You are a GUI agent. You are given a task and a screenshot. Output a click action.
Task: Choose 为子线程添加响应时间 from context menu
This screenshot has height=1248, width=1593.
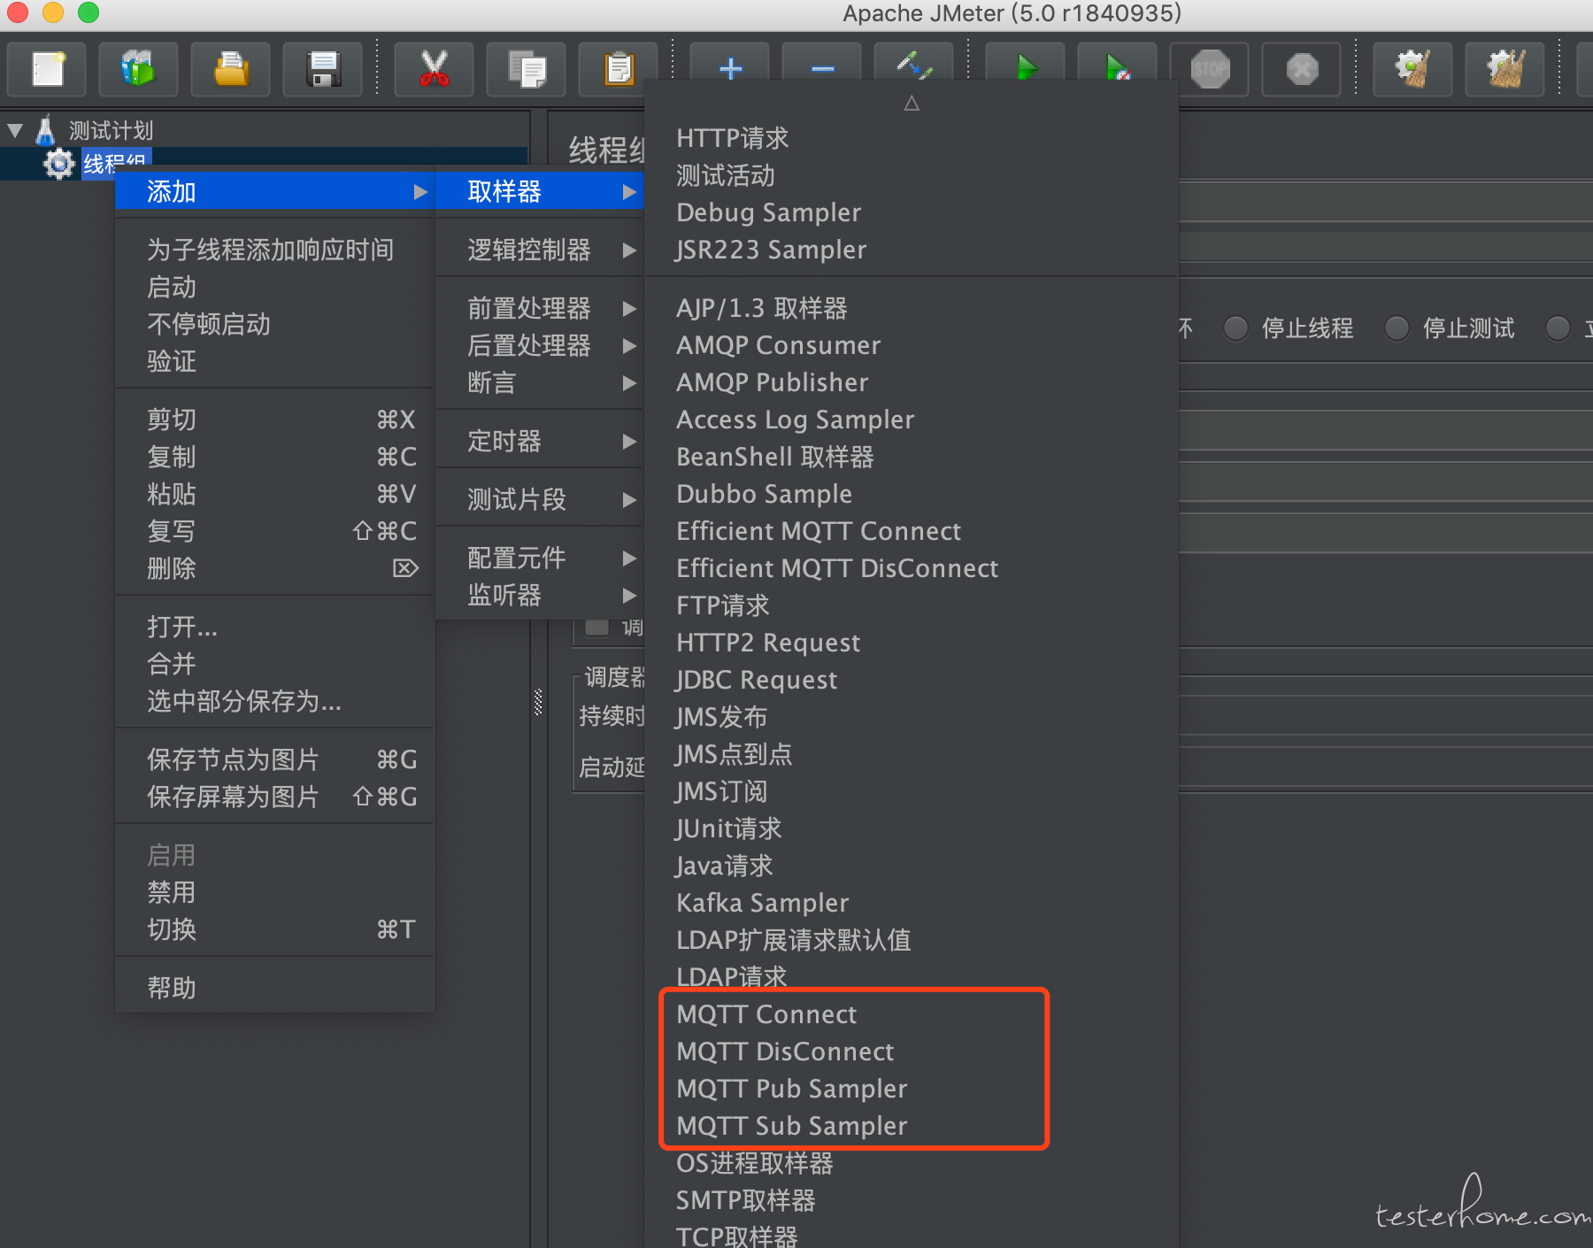click(x=274, y=250)
